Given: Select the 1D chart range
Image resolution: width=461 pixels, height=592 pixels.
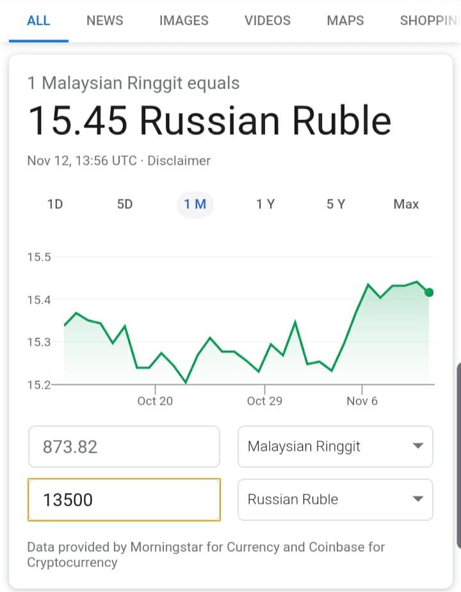Looking at the screenshot, I should tap(55, 204).
